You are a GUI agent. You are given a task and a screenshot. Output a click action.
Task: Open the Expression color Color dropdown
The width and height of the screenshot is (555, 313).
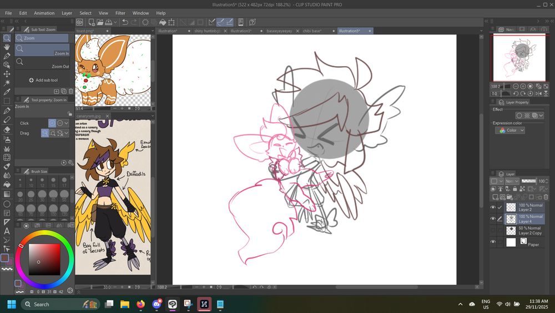[510, 131]
